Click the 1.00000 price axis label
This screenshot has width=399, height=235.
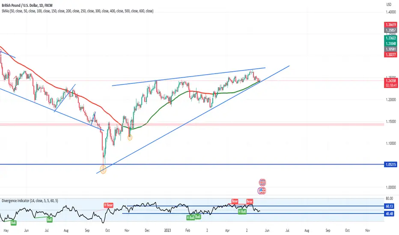point(390,188)
